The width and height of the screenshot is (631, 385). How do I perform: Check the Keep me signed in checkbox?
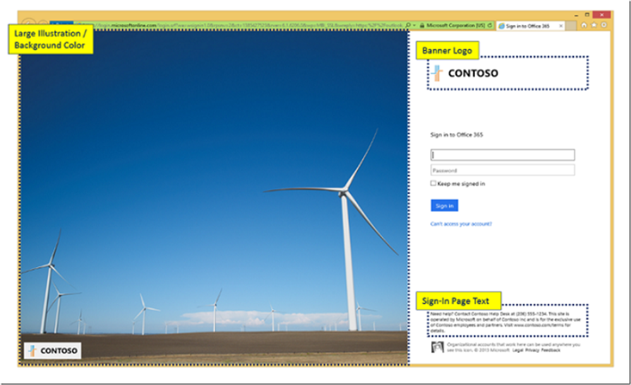433,183
